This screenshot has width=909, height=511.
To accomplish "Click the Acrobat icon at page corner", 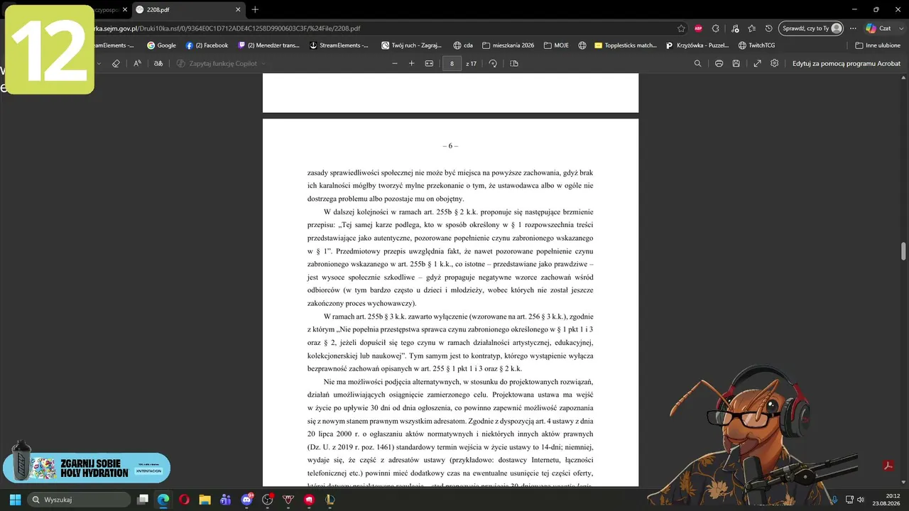I will 888,466.
